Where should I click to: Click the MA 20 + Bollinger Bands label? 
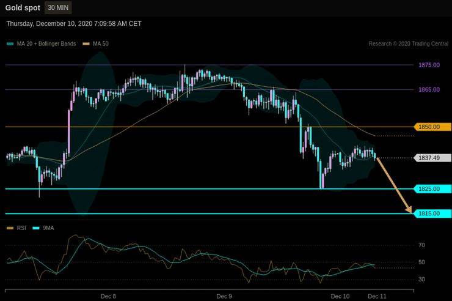pos(46,44)
